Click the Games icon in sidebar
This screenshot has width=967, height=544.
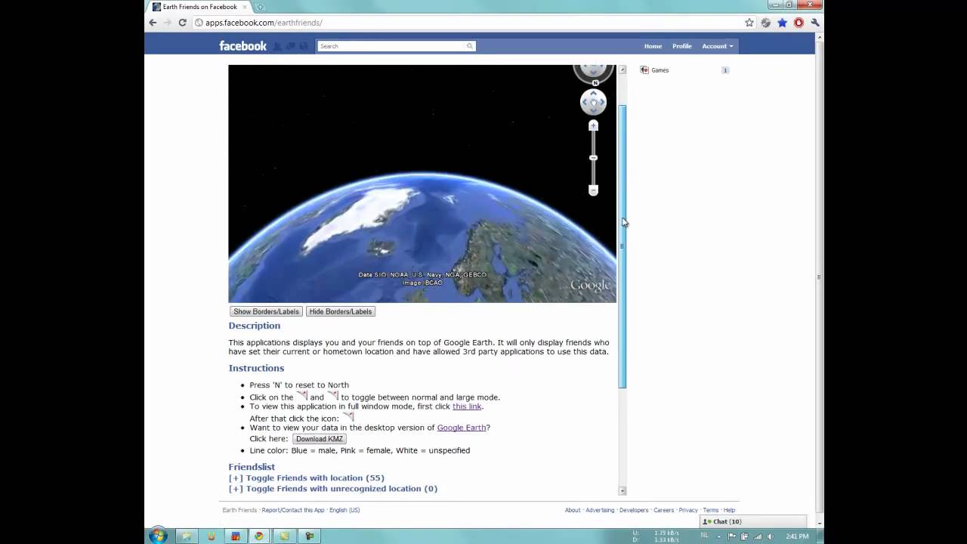(x=644, y=70)
